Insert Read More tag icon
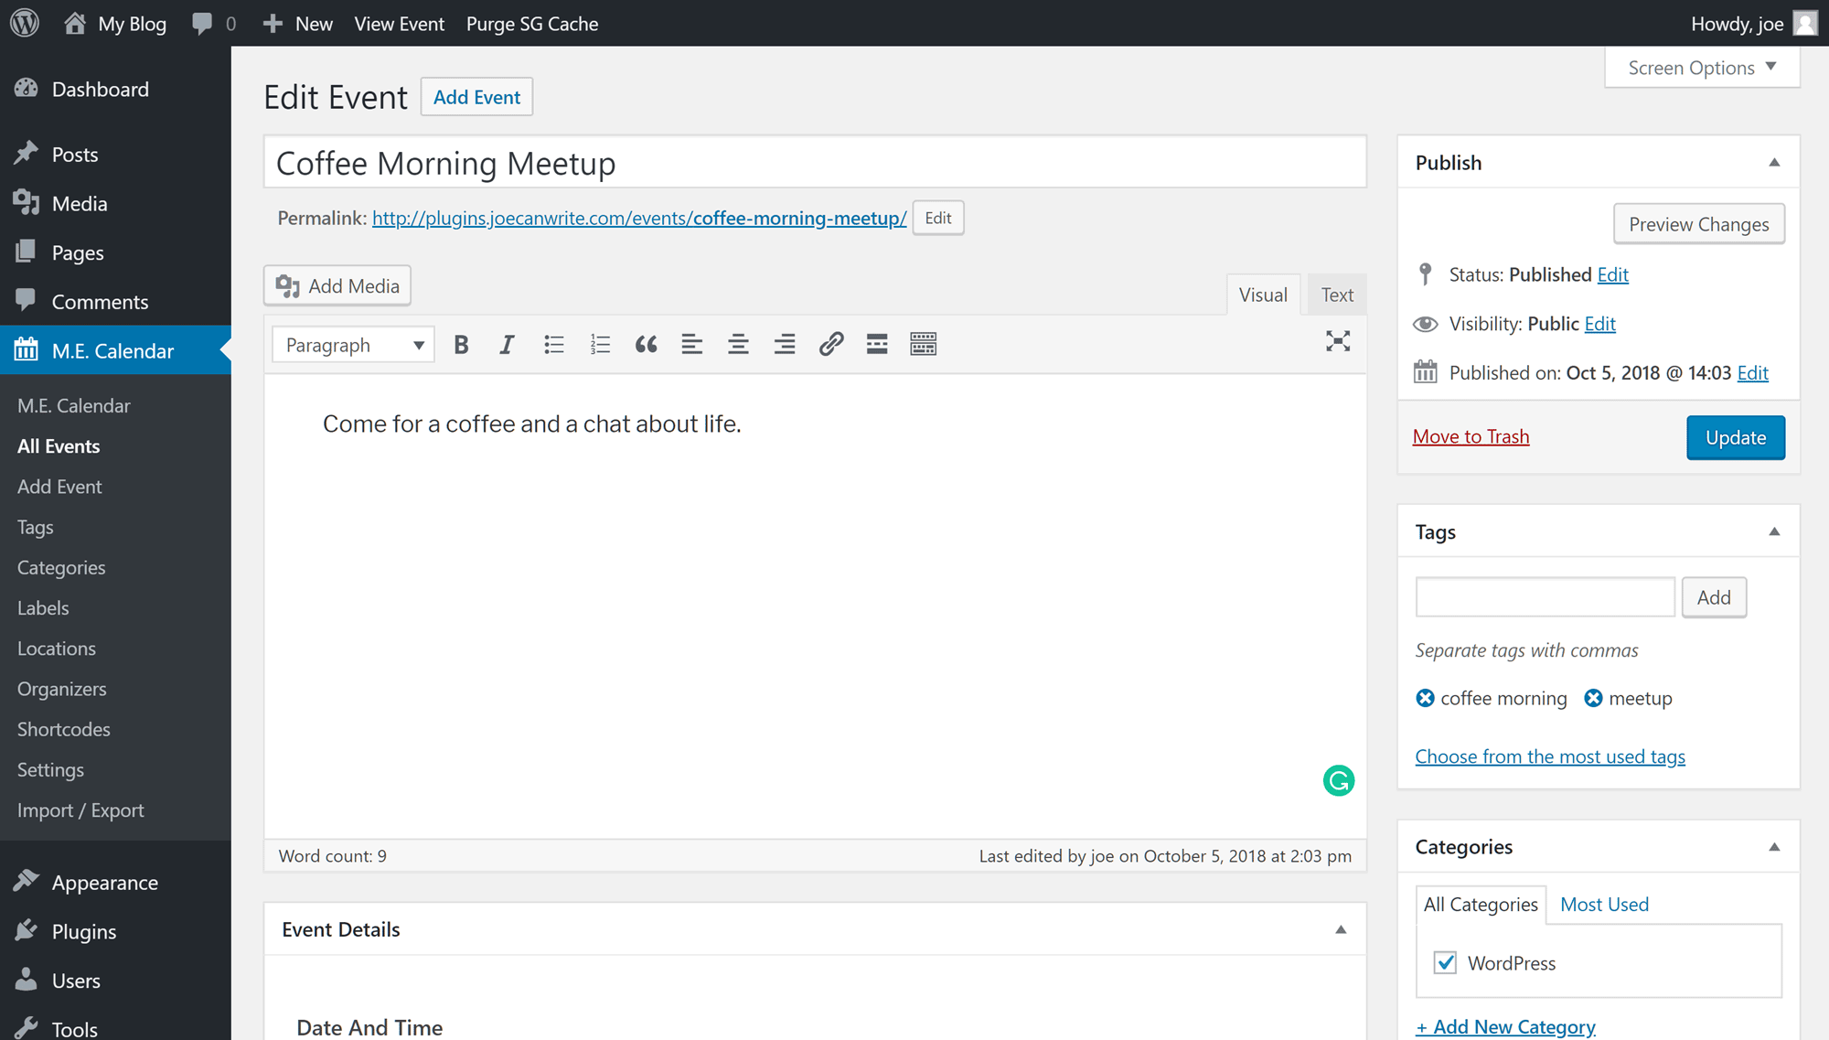The width and height of the screenshot is (1829, 1040). (x=877, y=345)
